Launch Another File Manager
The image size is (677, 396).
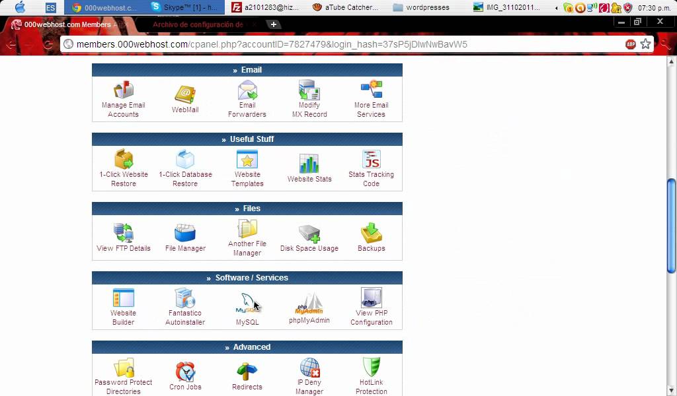tap(247, 238)
